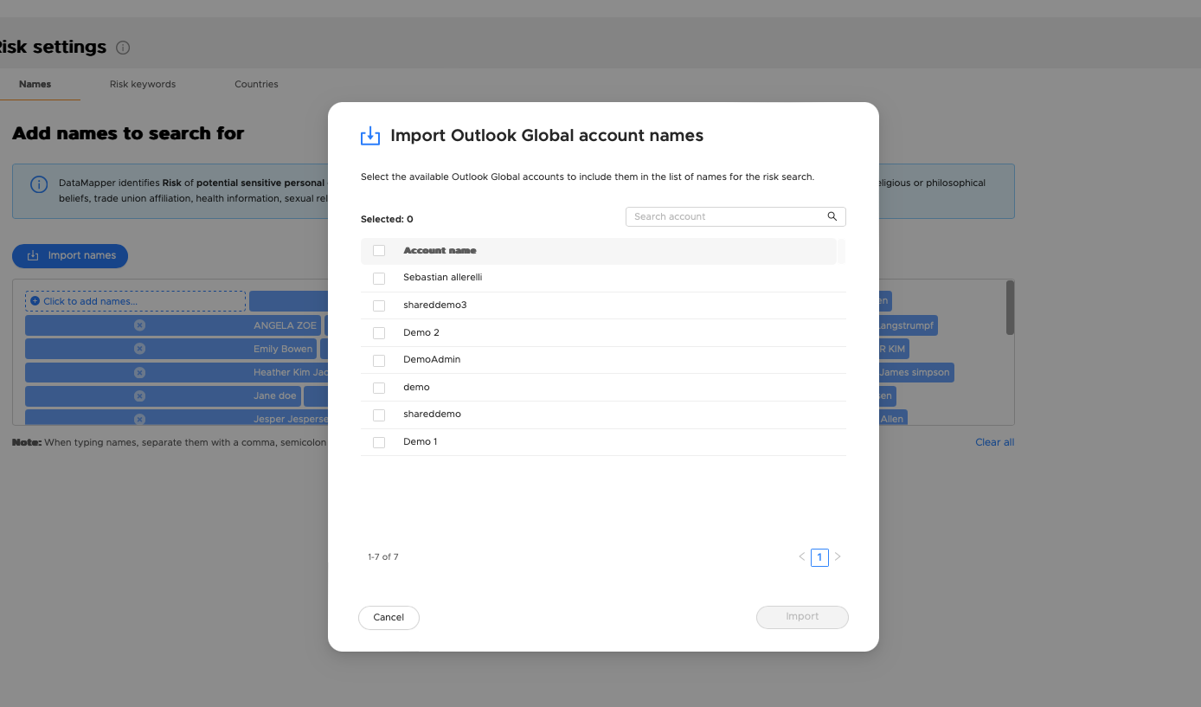Remove the Jane doe name tag
The image size is (1201, 707).
click(x=139, y=395)
